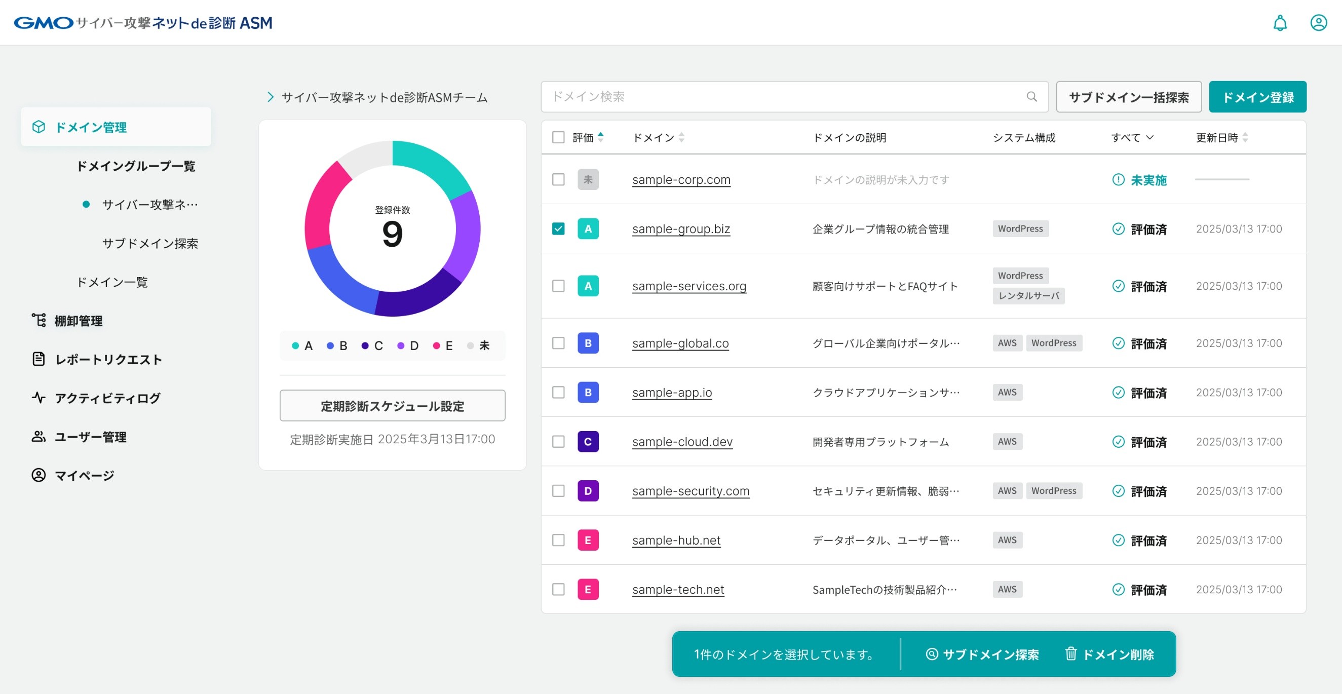Viewport: 1342px width, 694px height.
Task: Open the すべて status filter dropdown
Action: tap(1132, 137)
